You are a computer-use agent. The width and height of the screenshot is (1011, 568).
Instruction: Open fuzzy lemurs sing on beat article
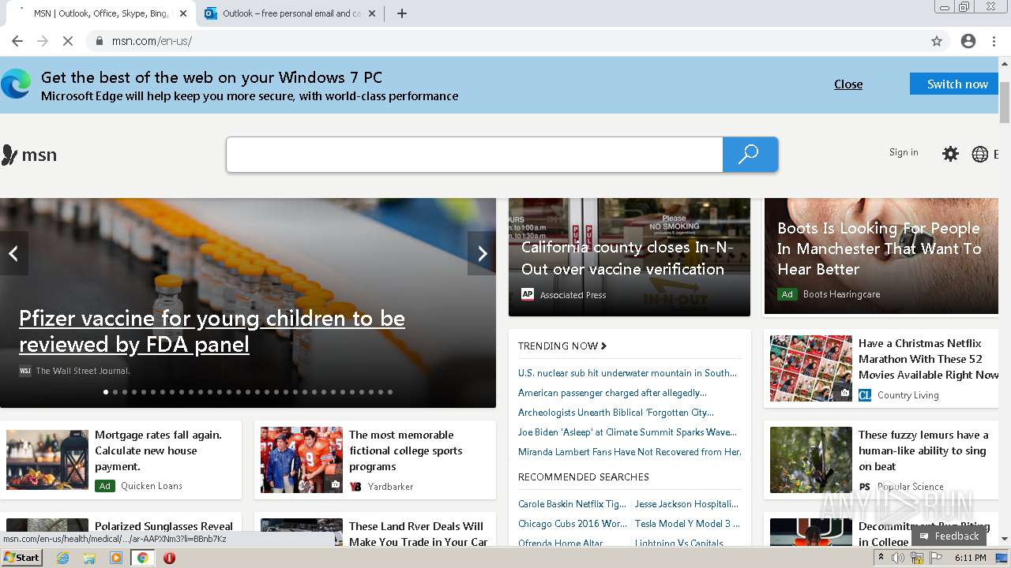[x=923, y=450]
